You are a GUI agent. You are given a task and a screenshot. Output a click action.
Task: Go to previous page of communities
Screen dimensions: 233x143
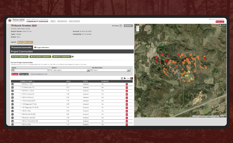click(122, 78)
